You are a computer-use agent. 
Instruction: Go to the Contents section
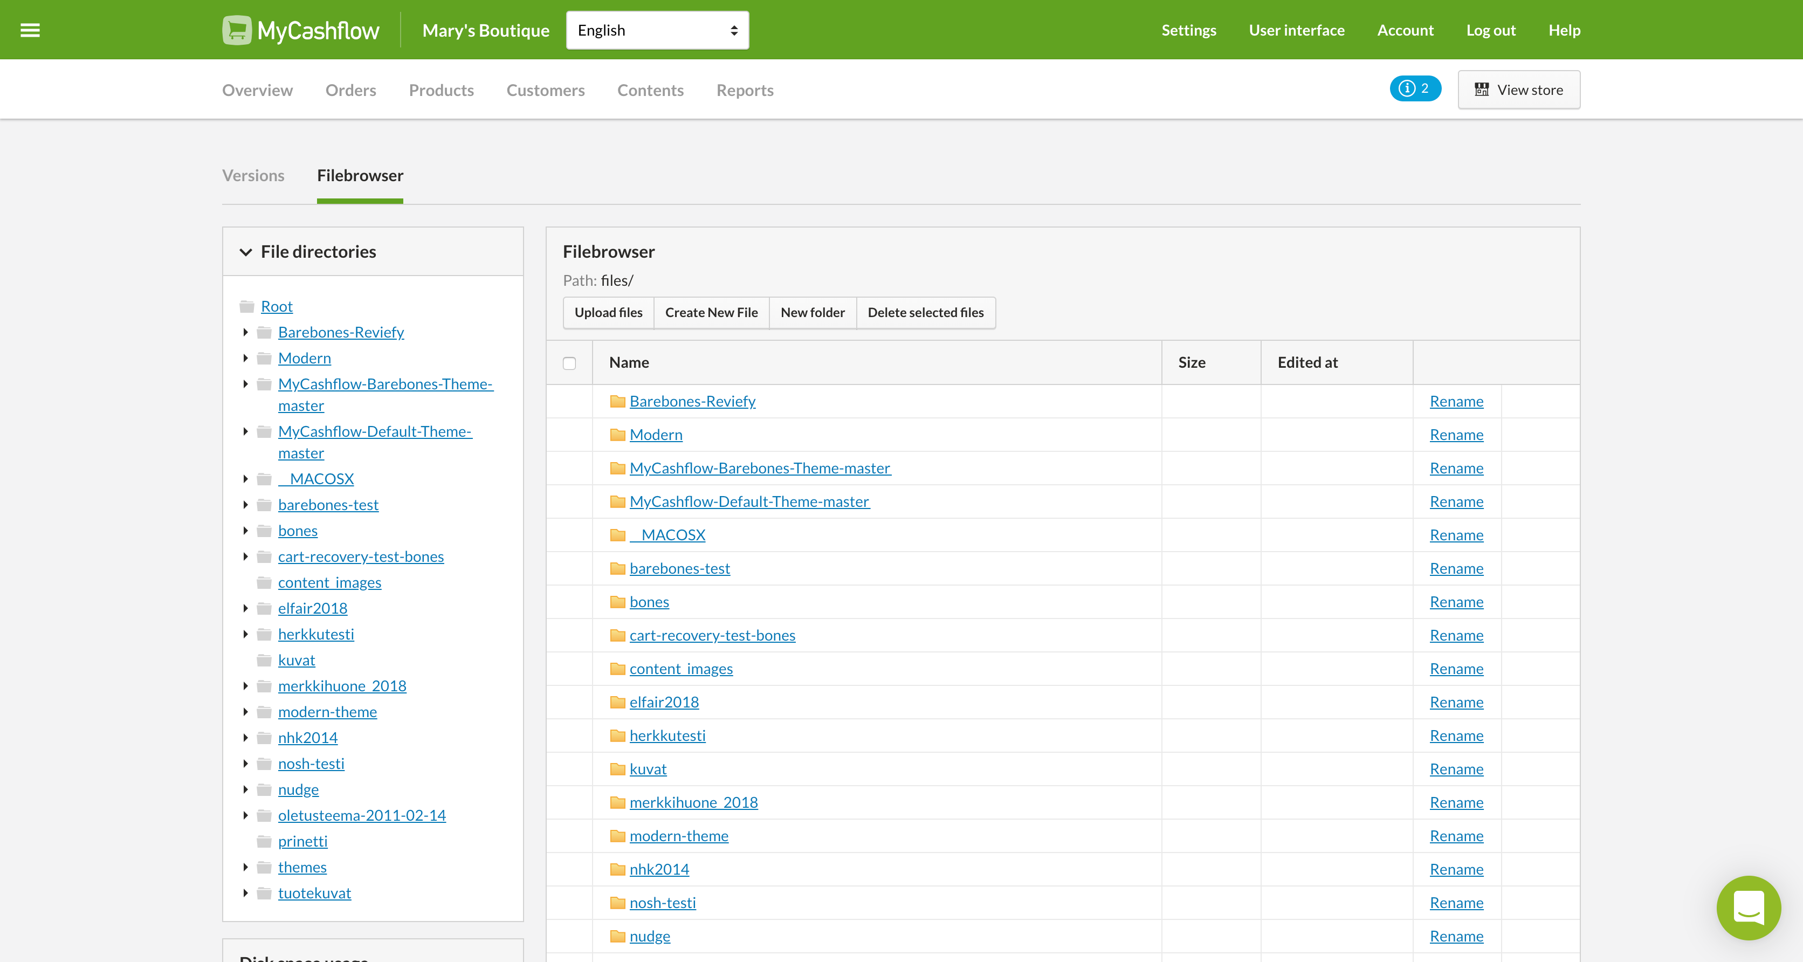coord(650,90)
